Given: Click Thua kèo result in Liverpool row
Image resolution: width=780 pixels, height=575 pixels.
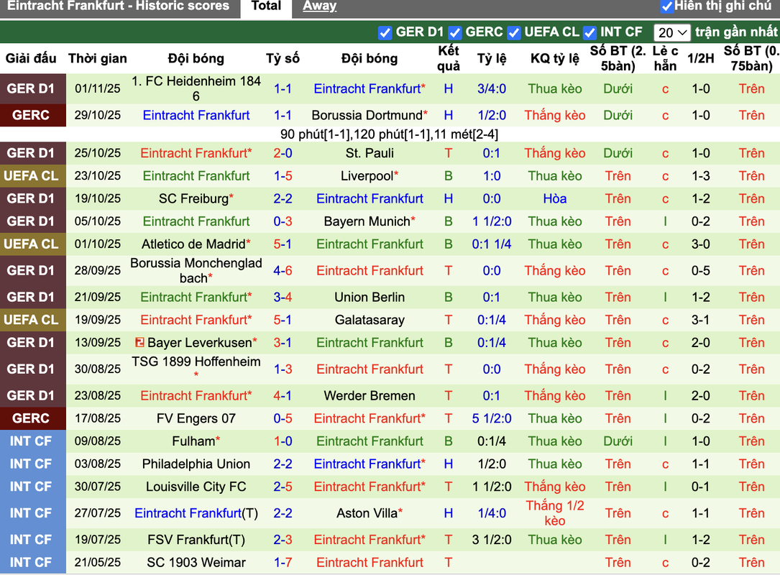Looking at the screenshot, I should [555, 176].
